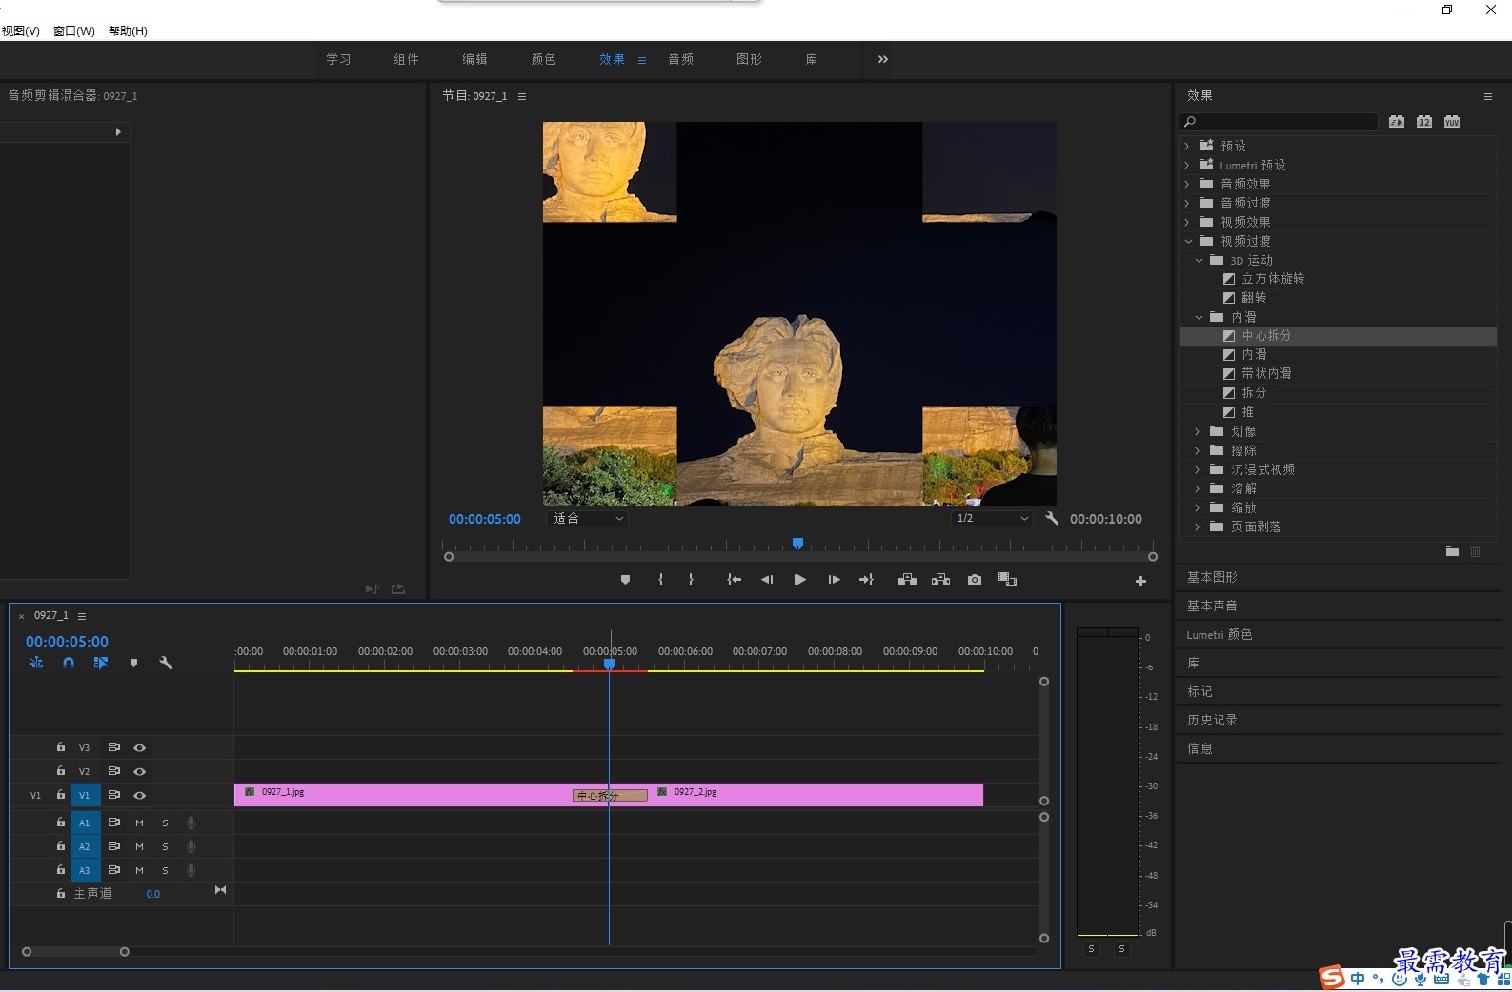Image resolution: width=1512 pixels, height=992 pixels.
Task: Switch to 编辑 workspace
Action: [x=474, y=59]
